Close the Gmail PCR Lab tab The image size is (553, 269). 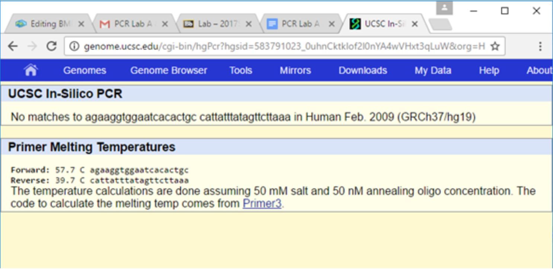click(x=165, y=24)
